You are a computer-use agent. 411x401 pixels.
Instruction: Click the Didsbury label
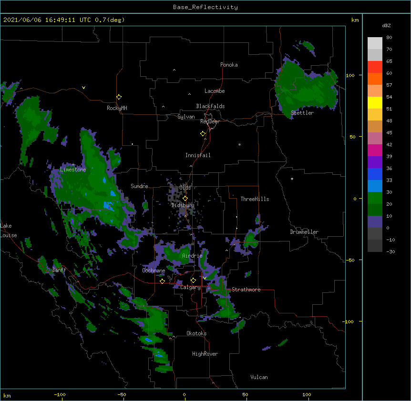point(183,205)
